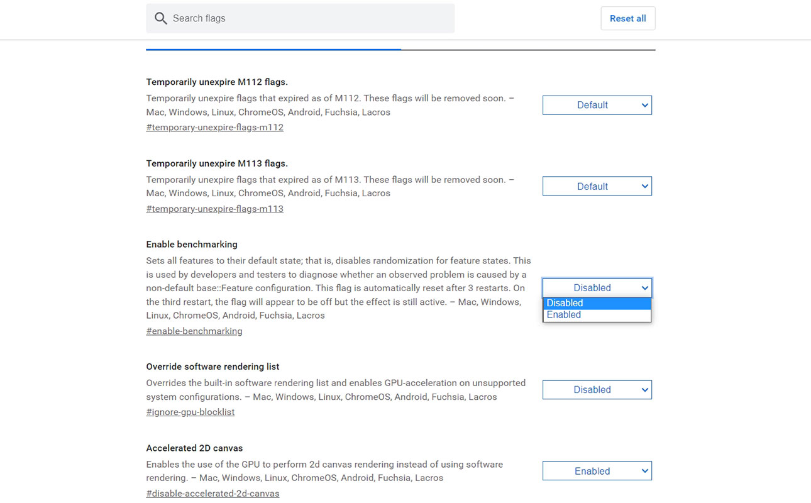Viewport: 811px width, 503px height.
Task: Open the #disable-accelerated-2d-canvas link
Action: click(213, 494)
